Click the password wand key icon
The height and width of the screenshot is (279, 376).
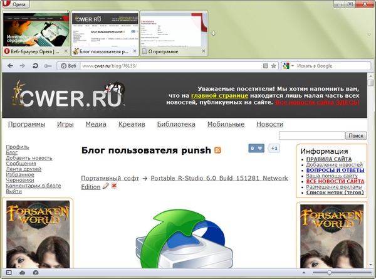pyautogui.click(x=48, y=65)
